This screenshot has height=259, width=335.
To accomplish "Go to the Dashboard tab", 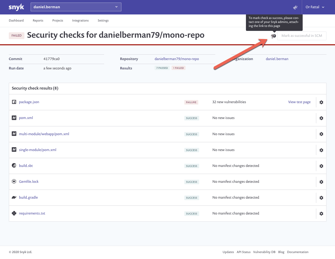I will [x=16, y=20].
